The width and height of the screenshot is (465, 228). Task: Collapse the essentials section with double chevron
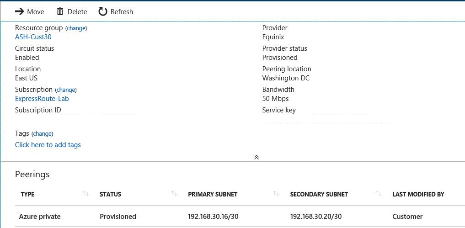pos(257,158)
